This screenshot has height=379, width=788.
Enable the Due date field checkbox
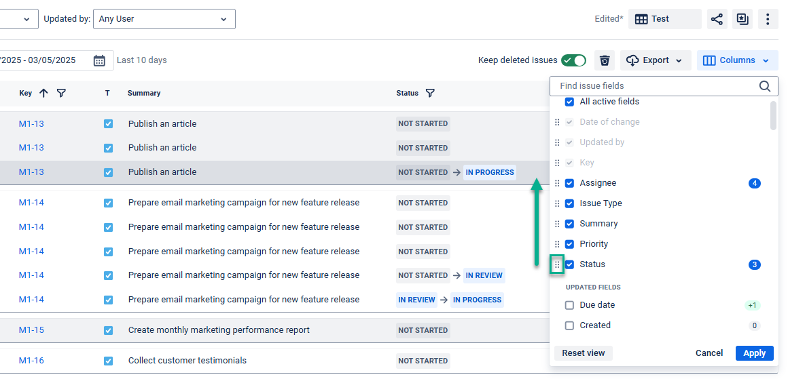[x=569, y=305]
